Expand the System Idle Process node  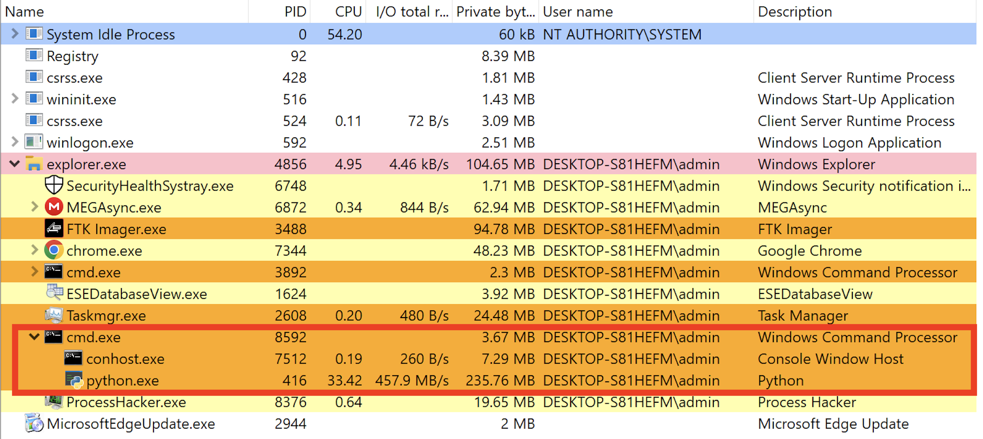[14, 33]
